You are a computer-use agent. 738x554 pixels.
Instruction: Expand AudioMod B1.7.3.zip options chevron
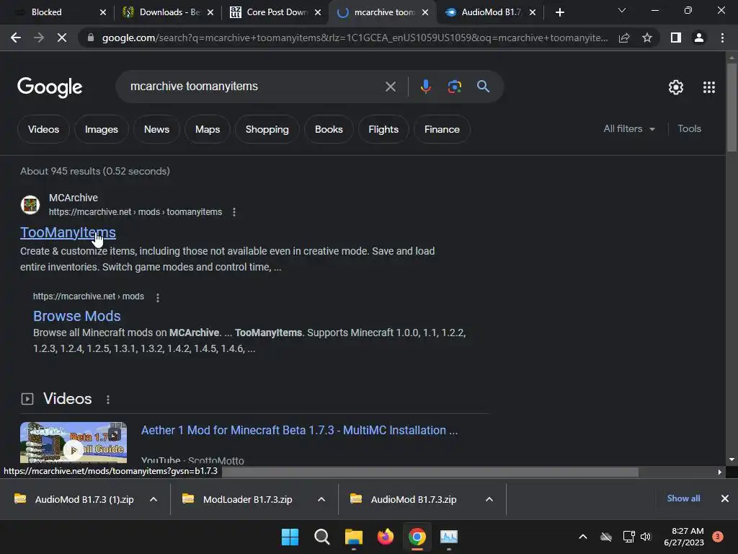coord(489,499)
